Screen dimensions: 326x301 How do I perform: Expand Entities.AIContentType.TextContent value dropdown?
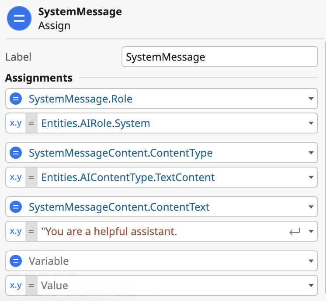click(x=311, y=177)
